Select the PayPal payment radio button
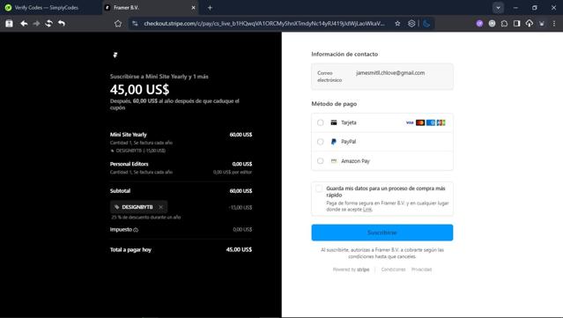 coord(321,142)
